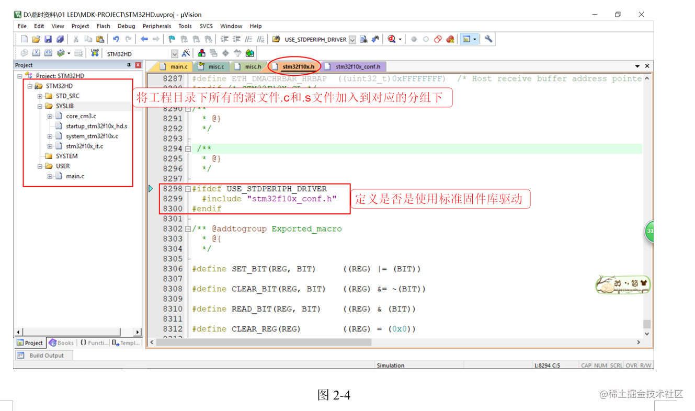The width and height of the screenshot is (695, 411).
Task: Expand the core_cm3.c file node
Action: 50,116
